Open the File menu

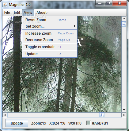[x=7, y=13]
